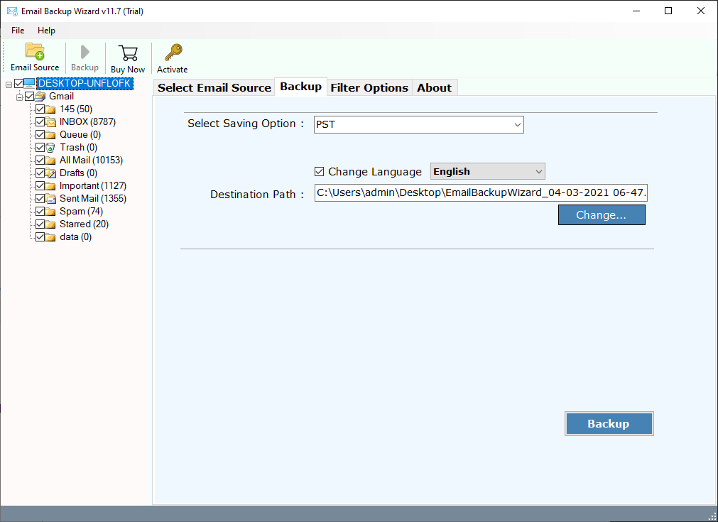Screen dimensions: 718x522
Task: Uncheck the INBOX (8787) checkbox
Action: (40, 122)
